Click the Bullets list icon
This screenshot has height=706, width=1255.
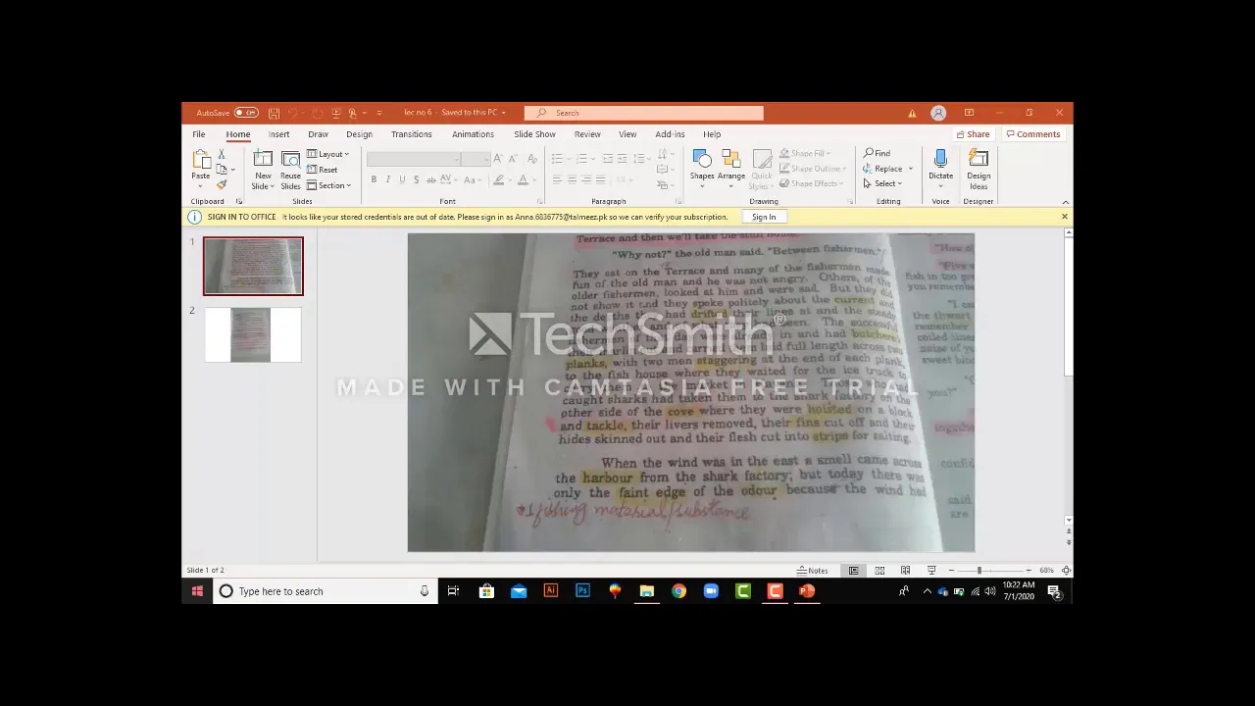pos(557,159)
